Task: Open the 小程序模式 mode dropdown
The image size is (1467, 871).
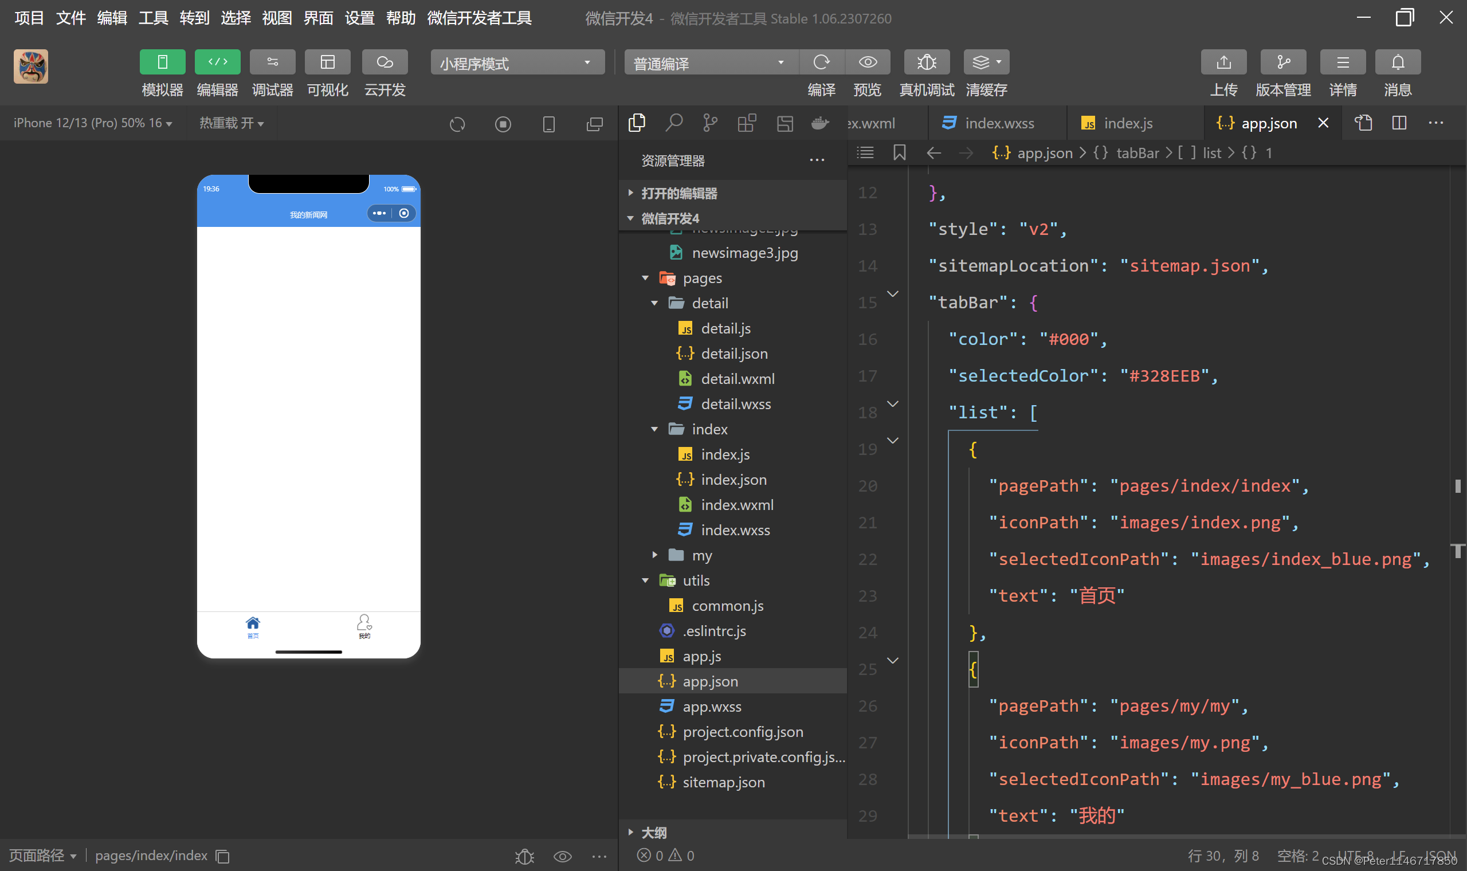Action: coord(517,63)
